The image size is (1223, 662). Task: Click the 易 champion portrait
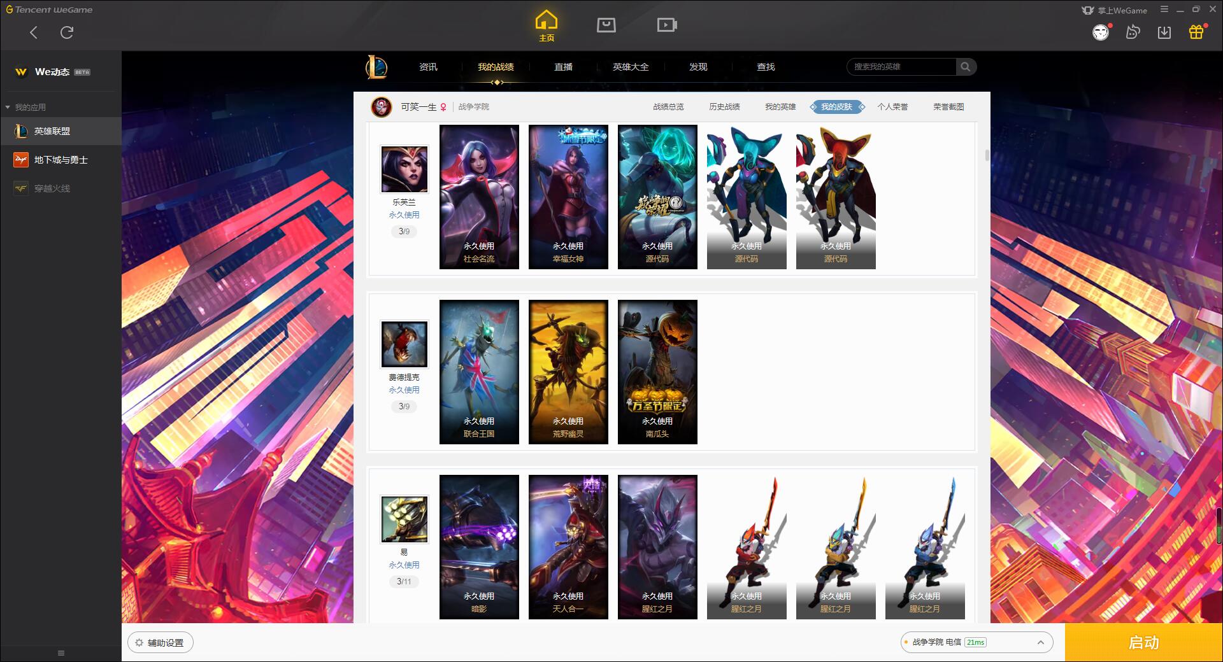pyautogui.click(x=404, y=519)
